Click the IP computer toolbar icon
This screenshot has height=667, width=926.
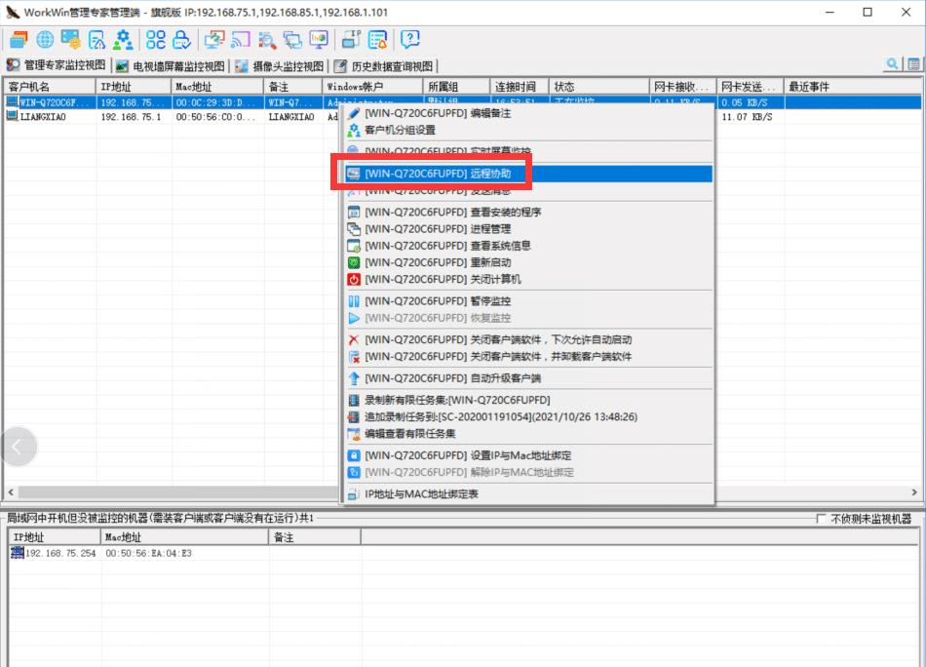351,40
